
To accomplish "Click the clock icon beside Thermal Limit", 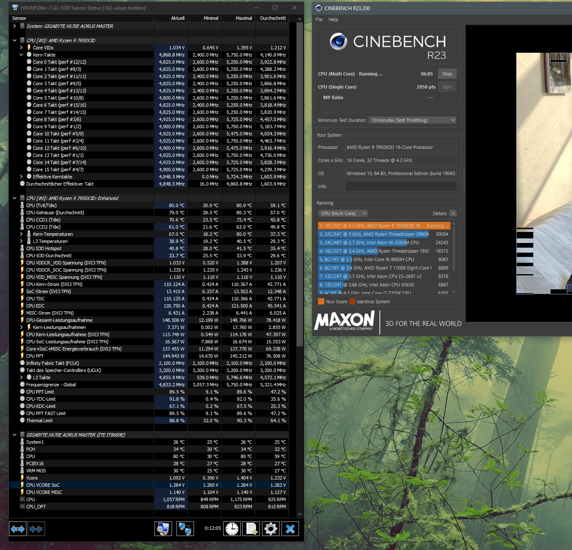I will pyautogui.click(x=22, y=421).
